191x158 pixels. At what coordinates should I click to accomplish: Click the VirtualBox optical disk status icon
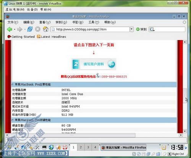click(139, 154)
